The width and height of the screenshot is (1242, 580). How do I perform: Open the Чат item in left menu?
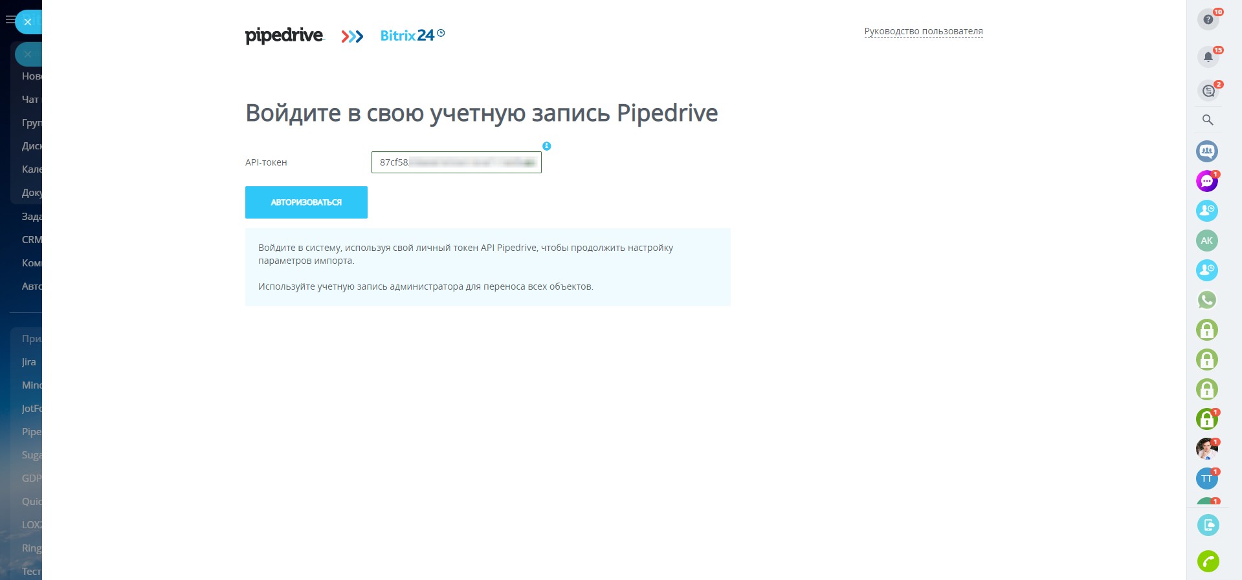30,100
